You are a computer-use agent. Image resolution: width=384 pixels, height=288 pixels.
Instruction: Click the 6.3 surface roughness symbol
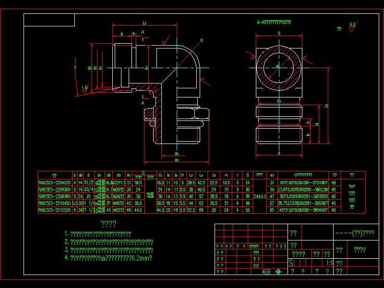[x=353, y=26]
